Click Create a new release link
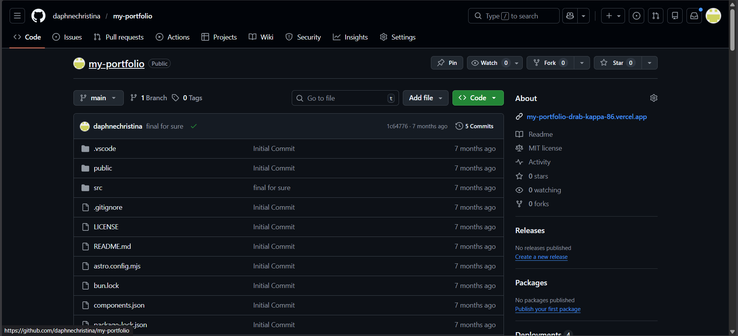738x336 pixels. tap(541, 257)
